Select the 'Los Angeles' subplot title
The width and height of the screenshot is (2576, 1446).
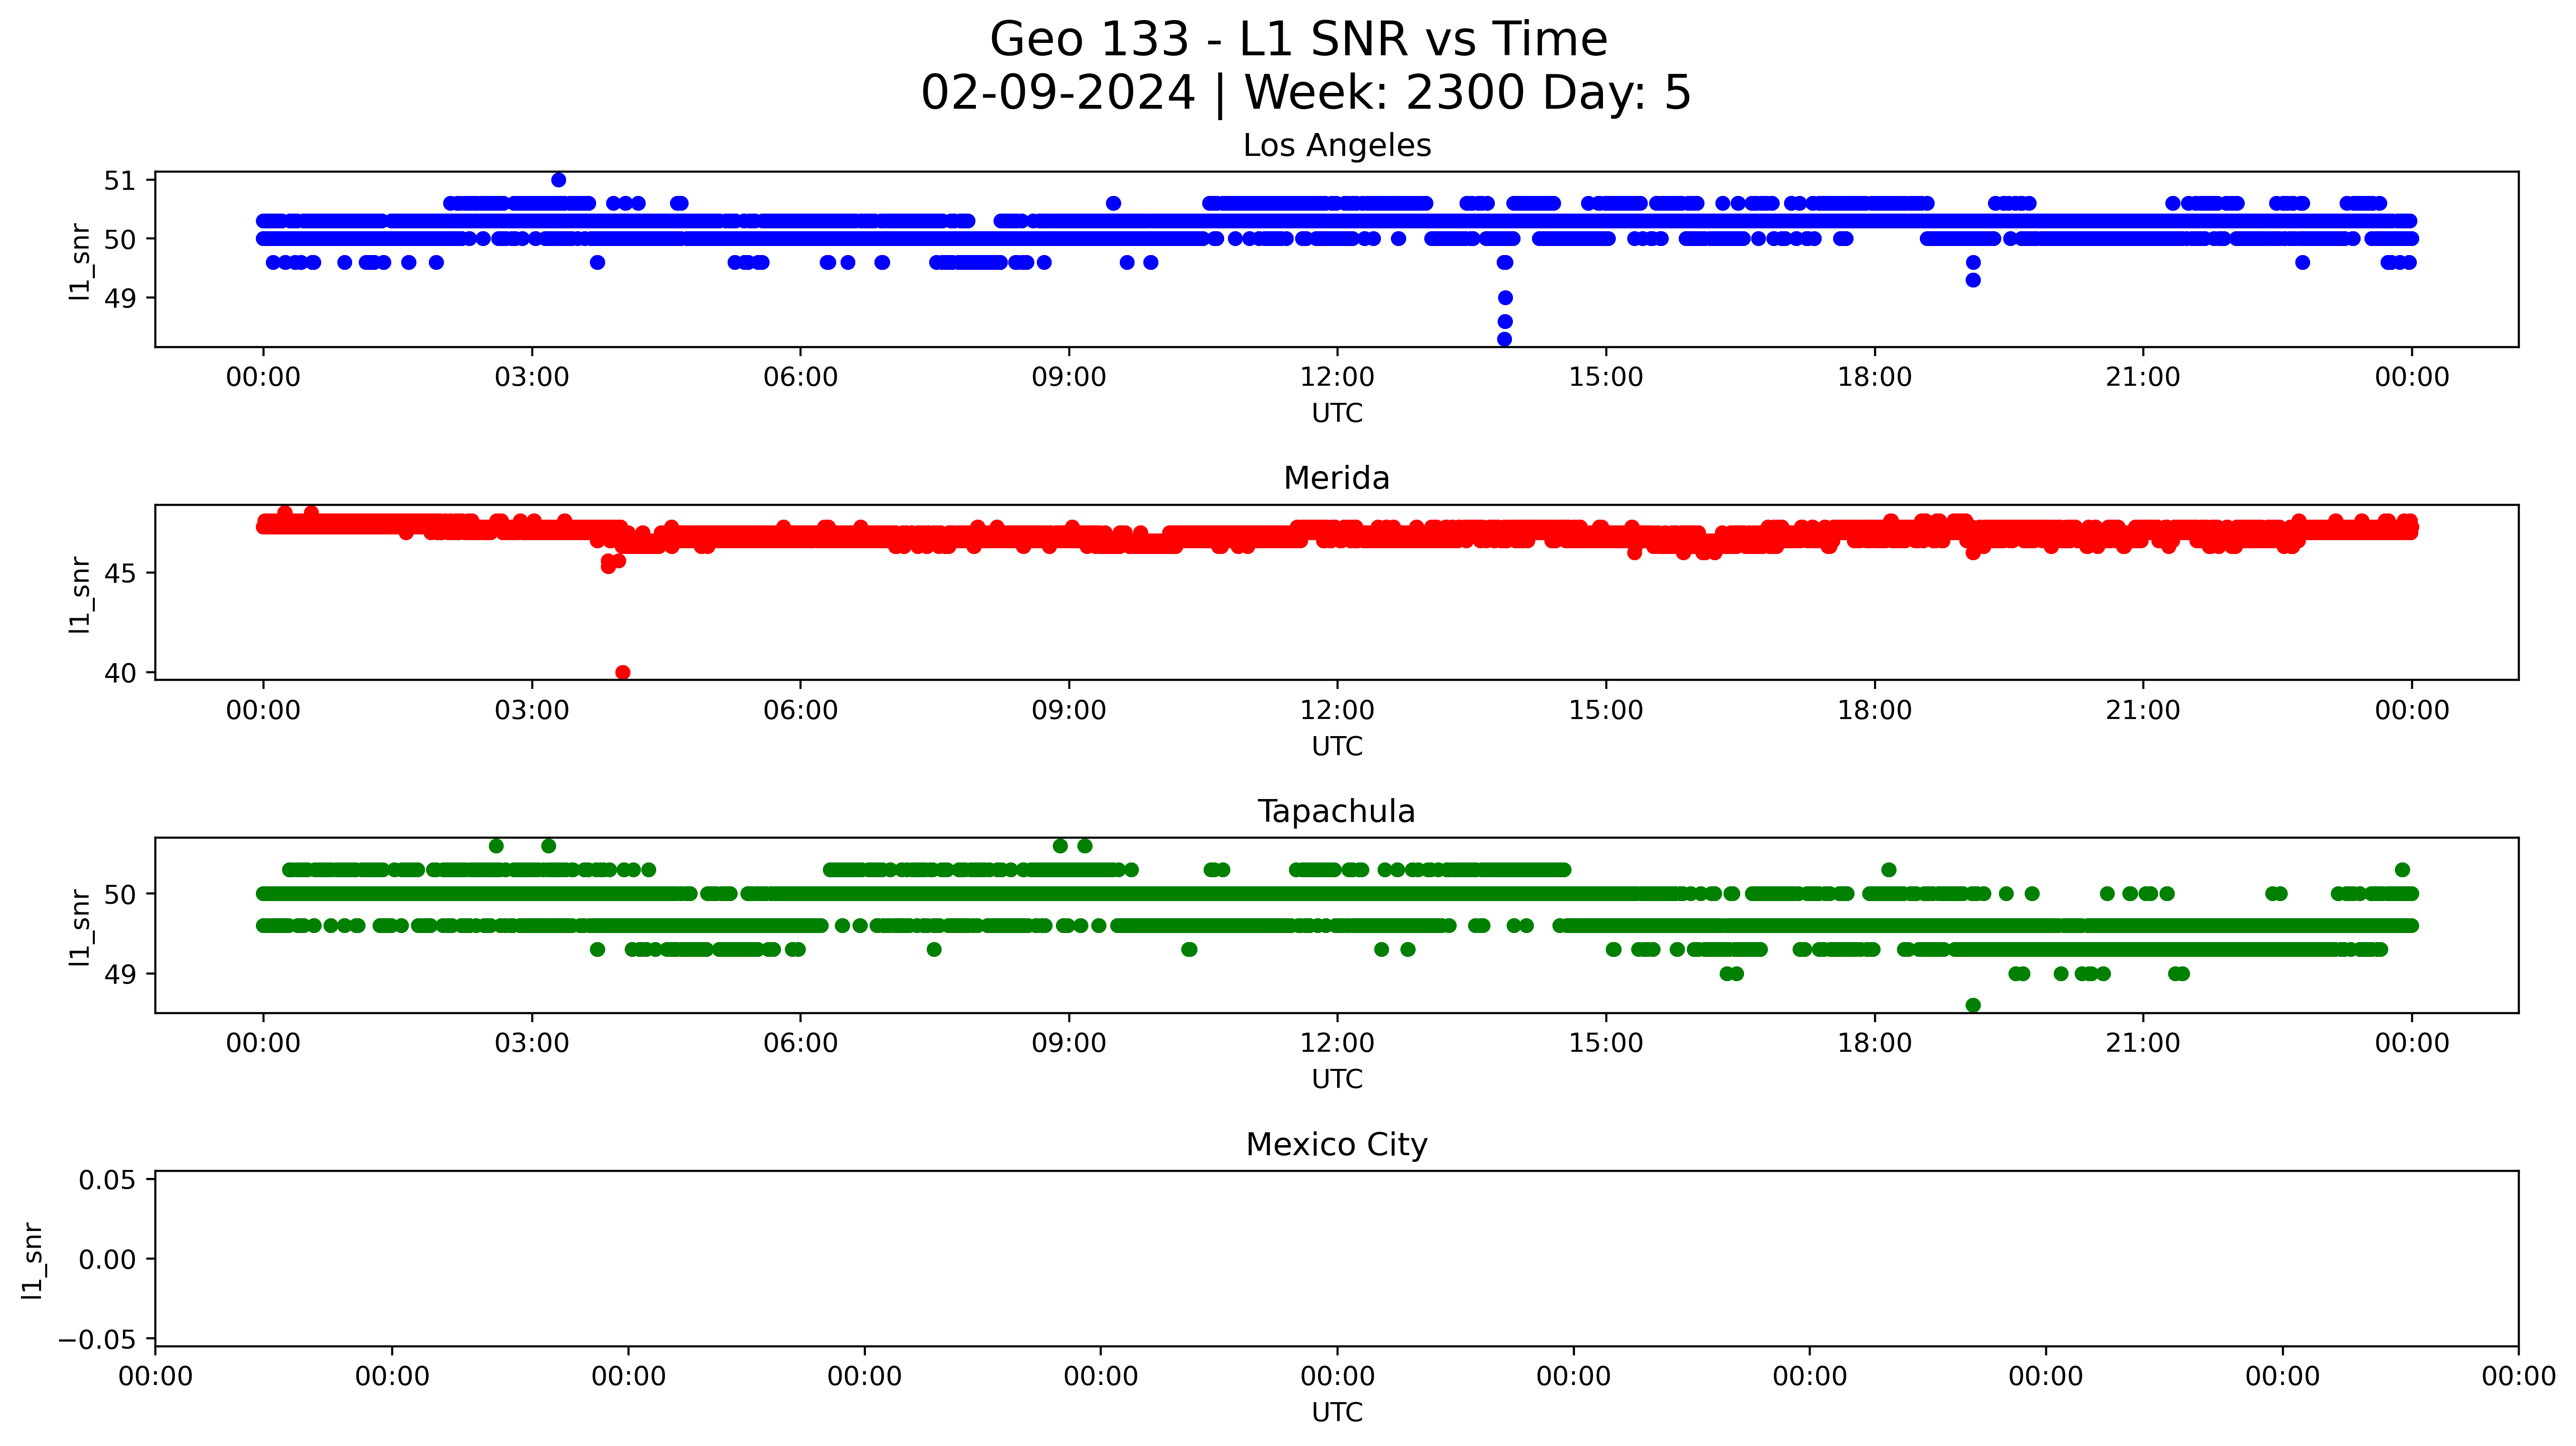(1337, 146)
